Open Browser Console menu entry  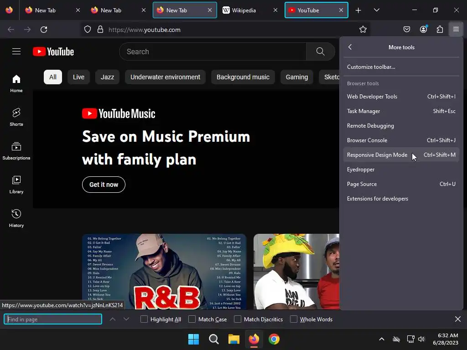401,140
